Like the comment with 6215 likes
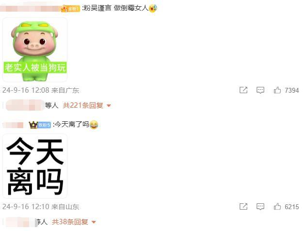This screenshot has height=231, width=306. tap(277, 207)
